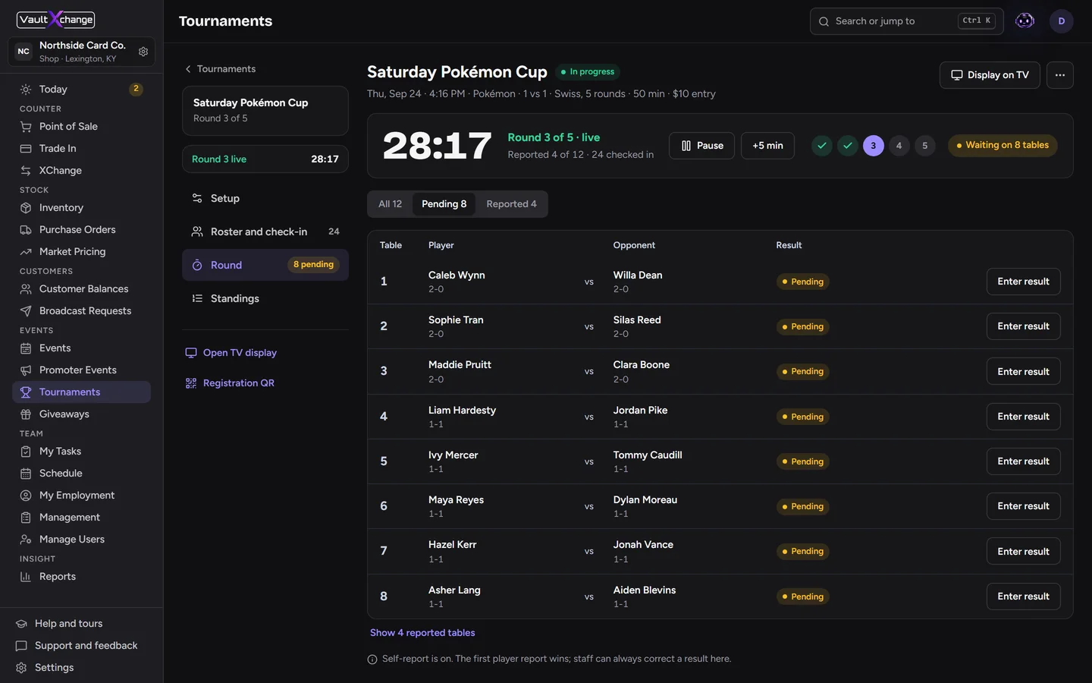Open the assistant mascot icon in header
This screenshot has width=1092, height=683.
click(x=1025, y=20)
